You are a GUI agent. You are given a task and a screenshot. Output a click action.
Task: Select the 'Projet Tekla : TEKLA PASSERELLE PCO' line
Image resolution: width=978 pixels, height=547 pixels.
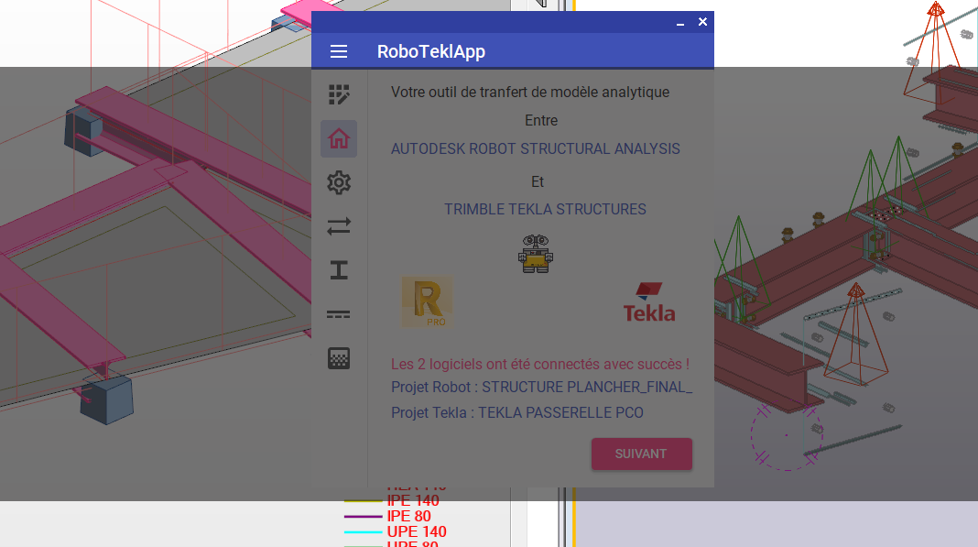pos(517,412)
